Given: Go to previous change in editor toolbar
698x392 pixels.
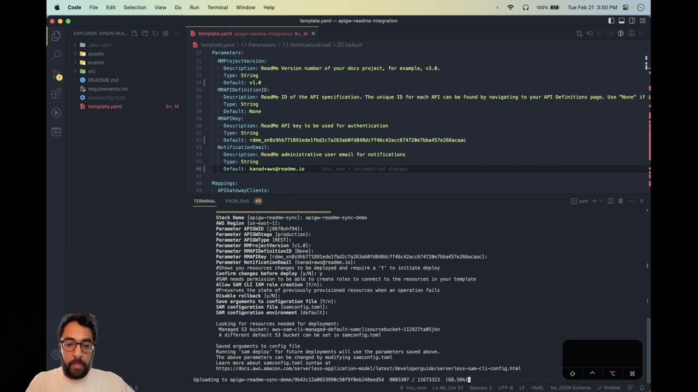Looking at the screenshot, I should tap(589, 33).
